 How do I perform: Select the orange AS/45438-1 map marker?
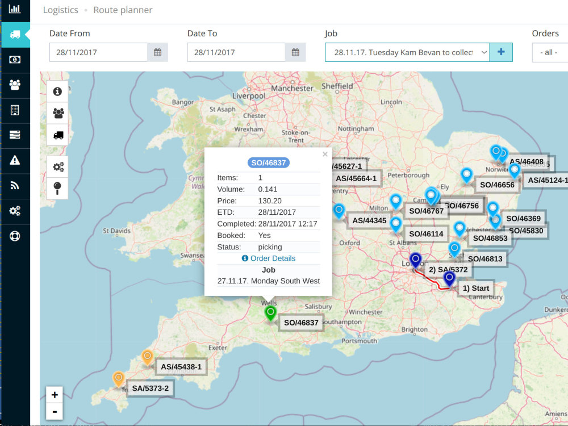tap(147, 357)
